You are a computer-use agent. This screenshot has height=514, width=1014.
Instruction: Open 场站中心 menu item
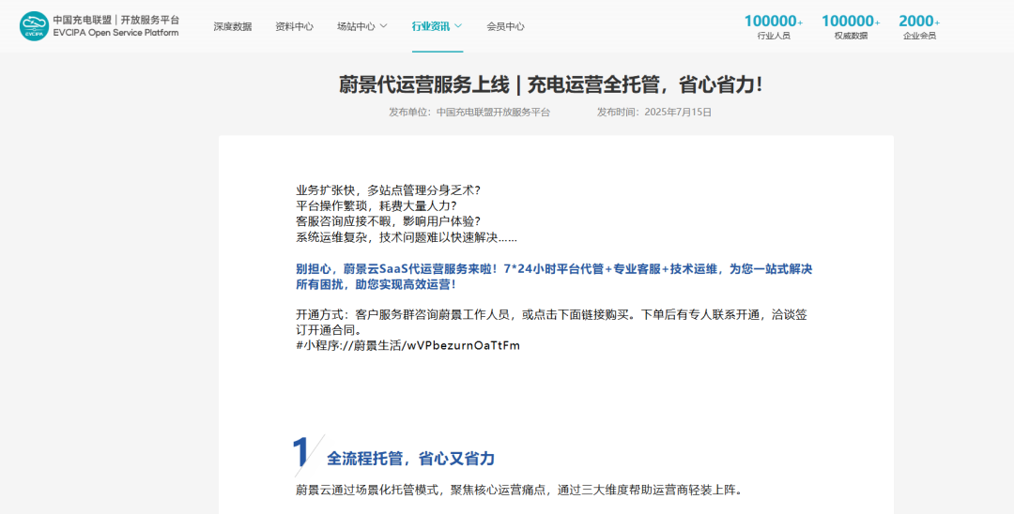pos(356,26)
